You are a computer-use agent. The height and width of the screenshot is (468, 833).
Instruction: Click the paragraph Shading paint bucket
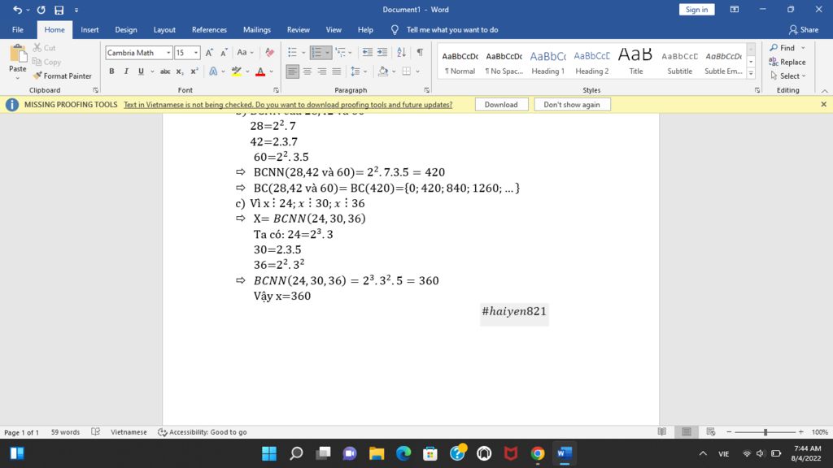[x=383, y=71]
